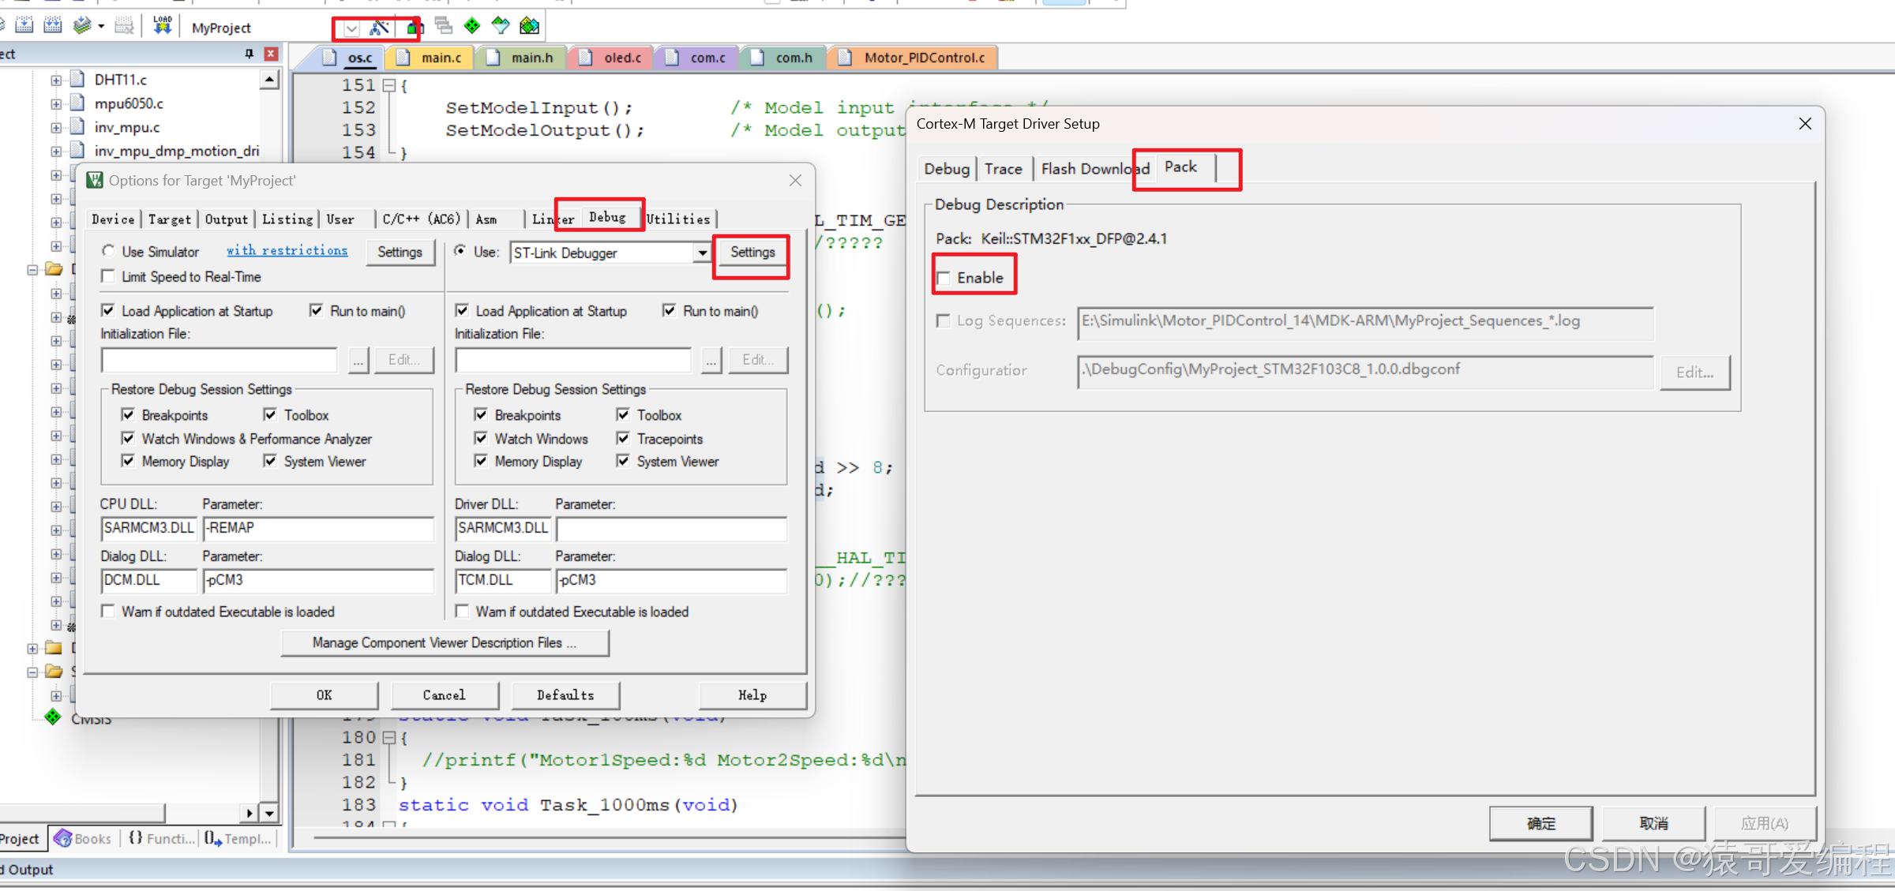
Task: Toggle Limit Speed to Real-Time checkbox
Action: pos(108,276)
